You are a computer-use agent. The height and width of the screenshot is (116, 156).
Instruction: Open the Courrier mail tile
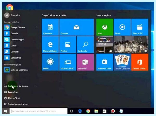[76, 27]
